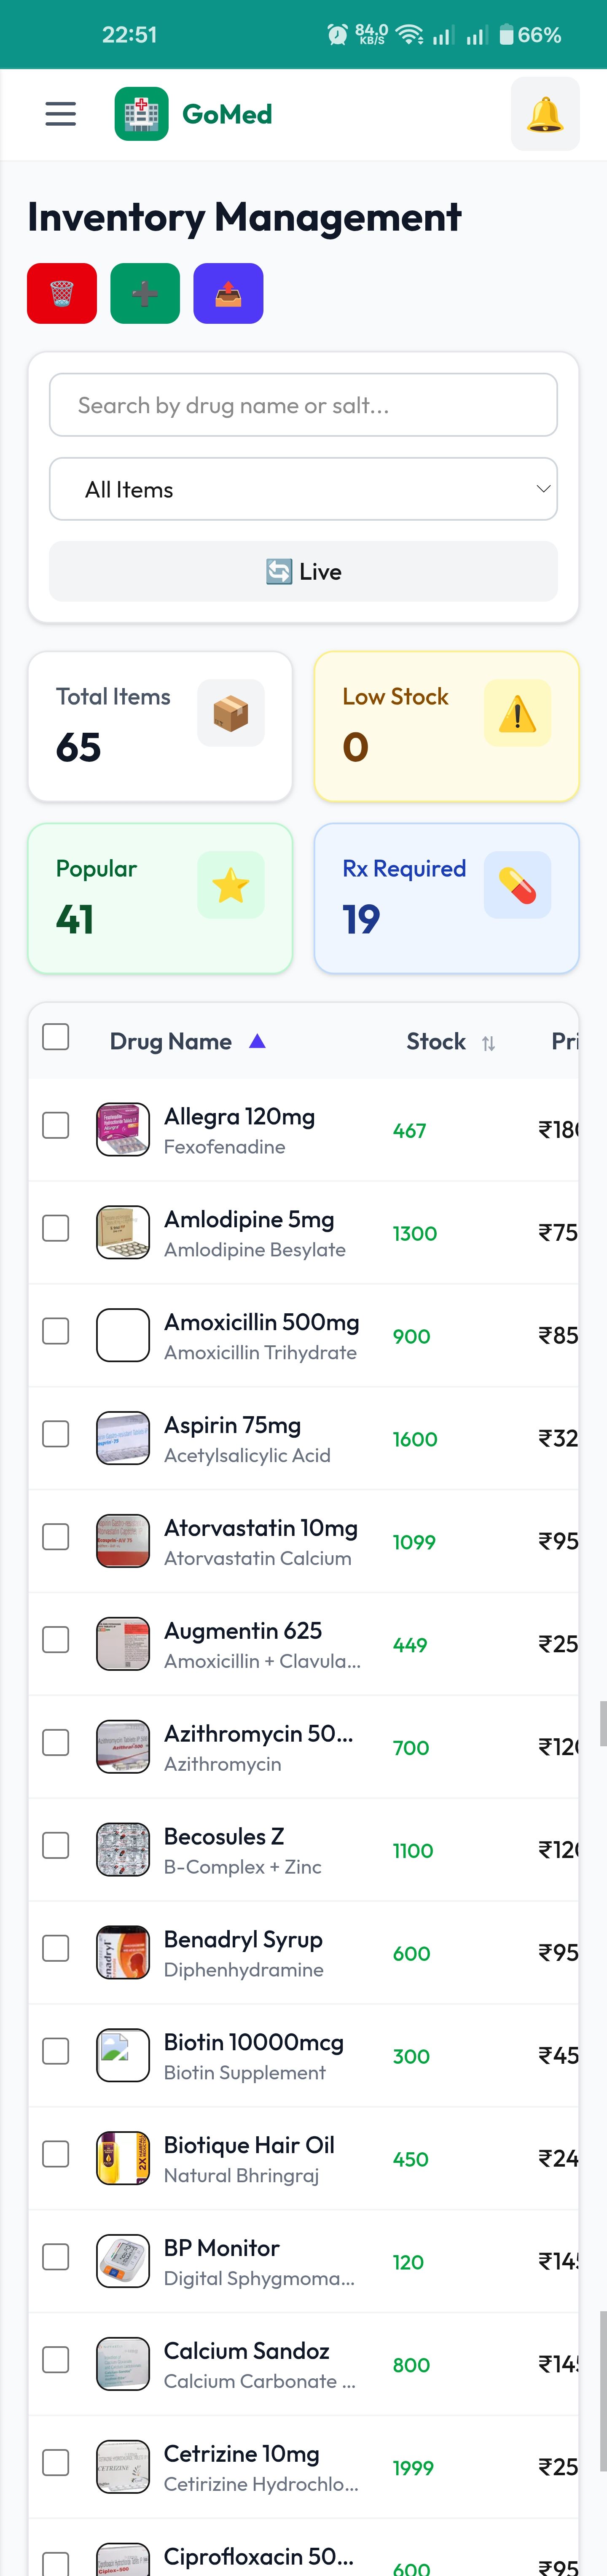This screenshot has height=2576, width=607.
Task: Tap the notification bell icon
Action: point(545,114)
